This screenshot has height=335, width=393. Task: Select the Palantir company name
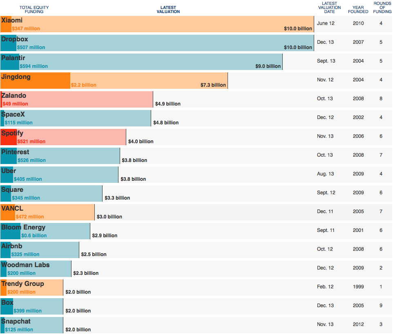[x=13, y=58]
